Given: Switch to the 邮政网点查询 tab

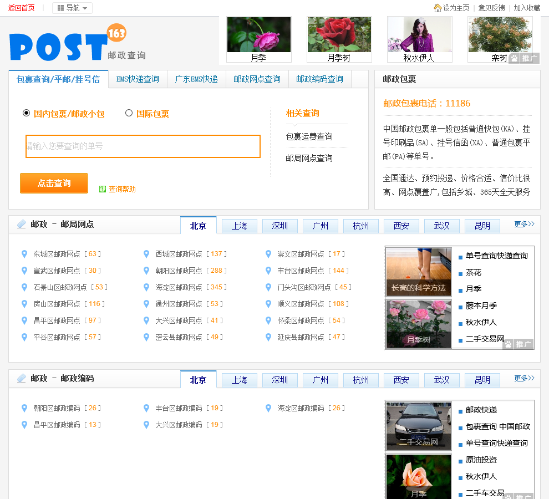Looking at the screenshot, I should point(257,79).
